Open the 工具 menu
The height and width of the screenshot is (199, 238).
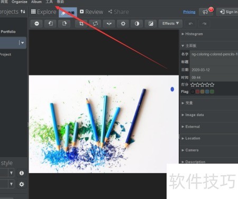[x=49, y=2]
